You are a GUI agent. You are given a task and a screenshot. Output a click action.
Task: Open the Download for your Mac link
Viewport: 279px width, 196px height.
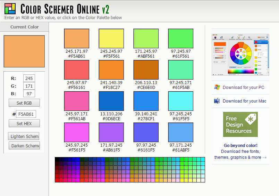[x=245, y=101]
